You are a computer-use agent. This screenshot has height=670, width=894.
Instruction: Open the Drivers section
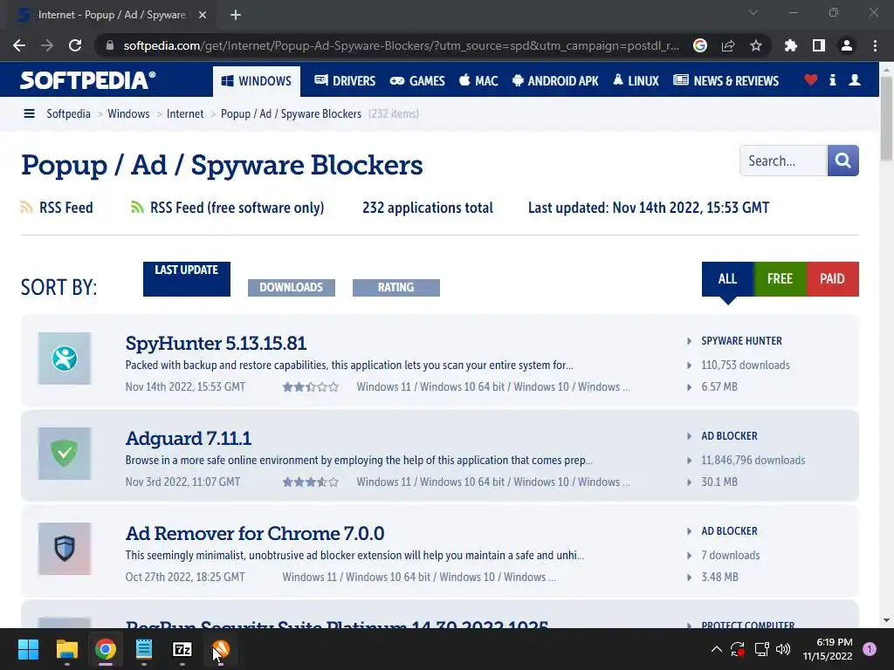[x=345, y=81]
